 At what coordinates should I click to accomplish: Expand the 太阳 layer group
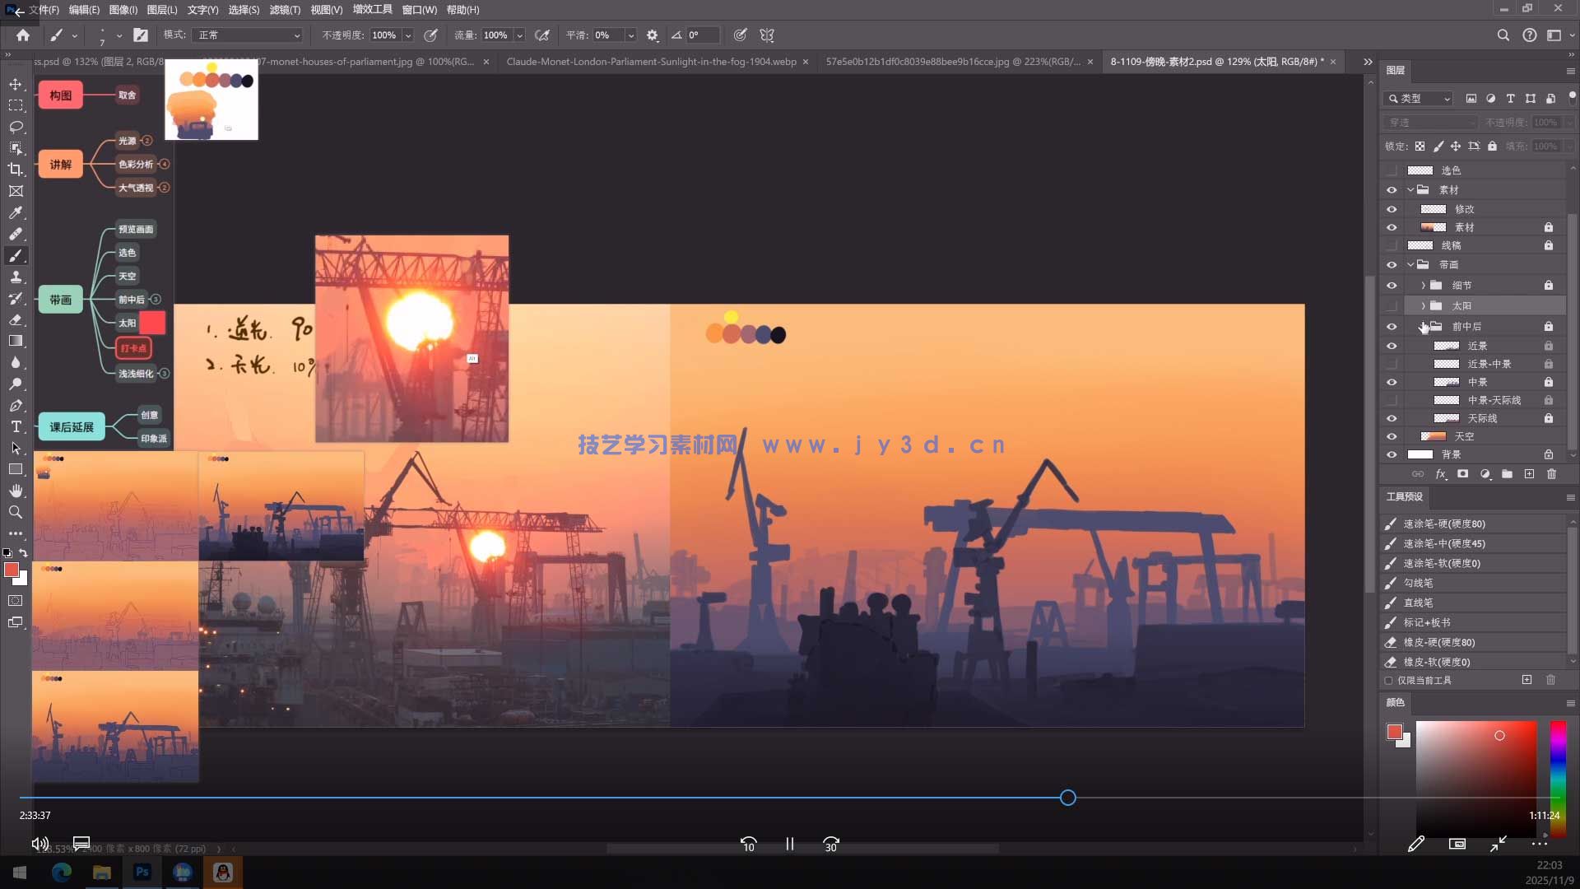[1422, 305]
